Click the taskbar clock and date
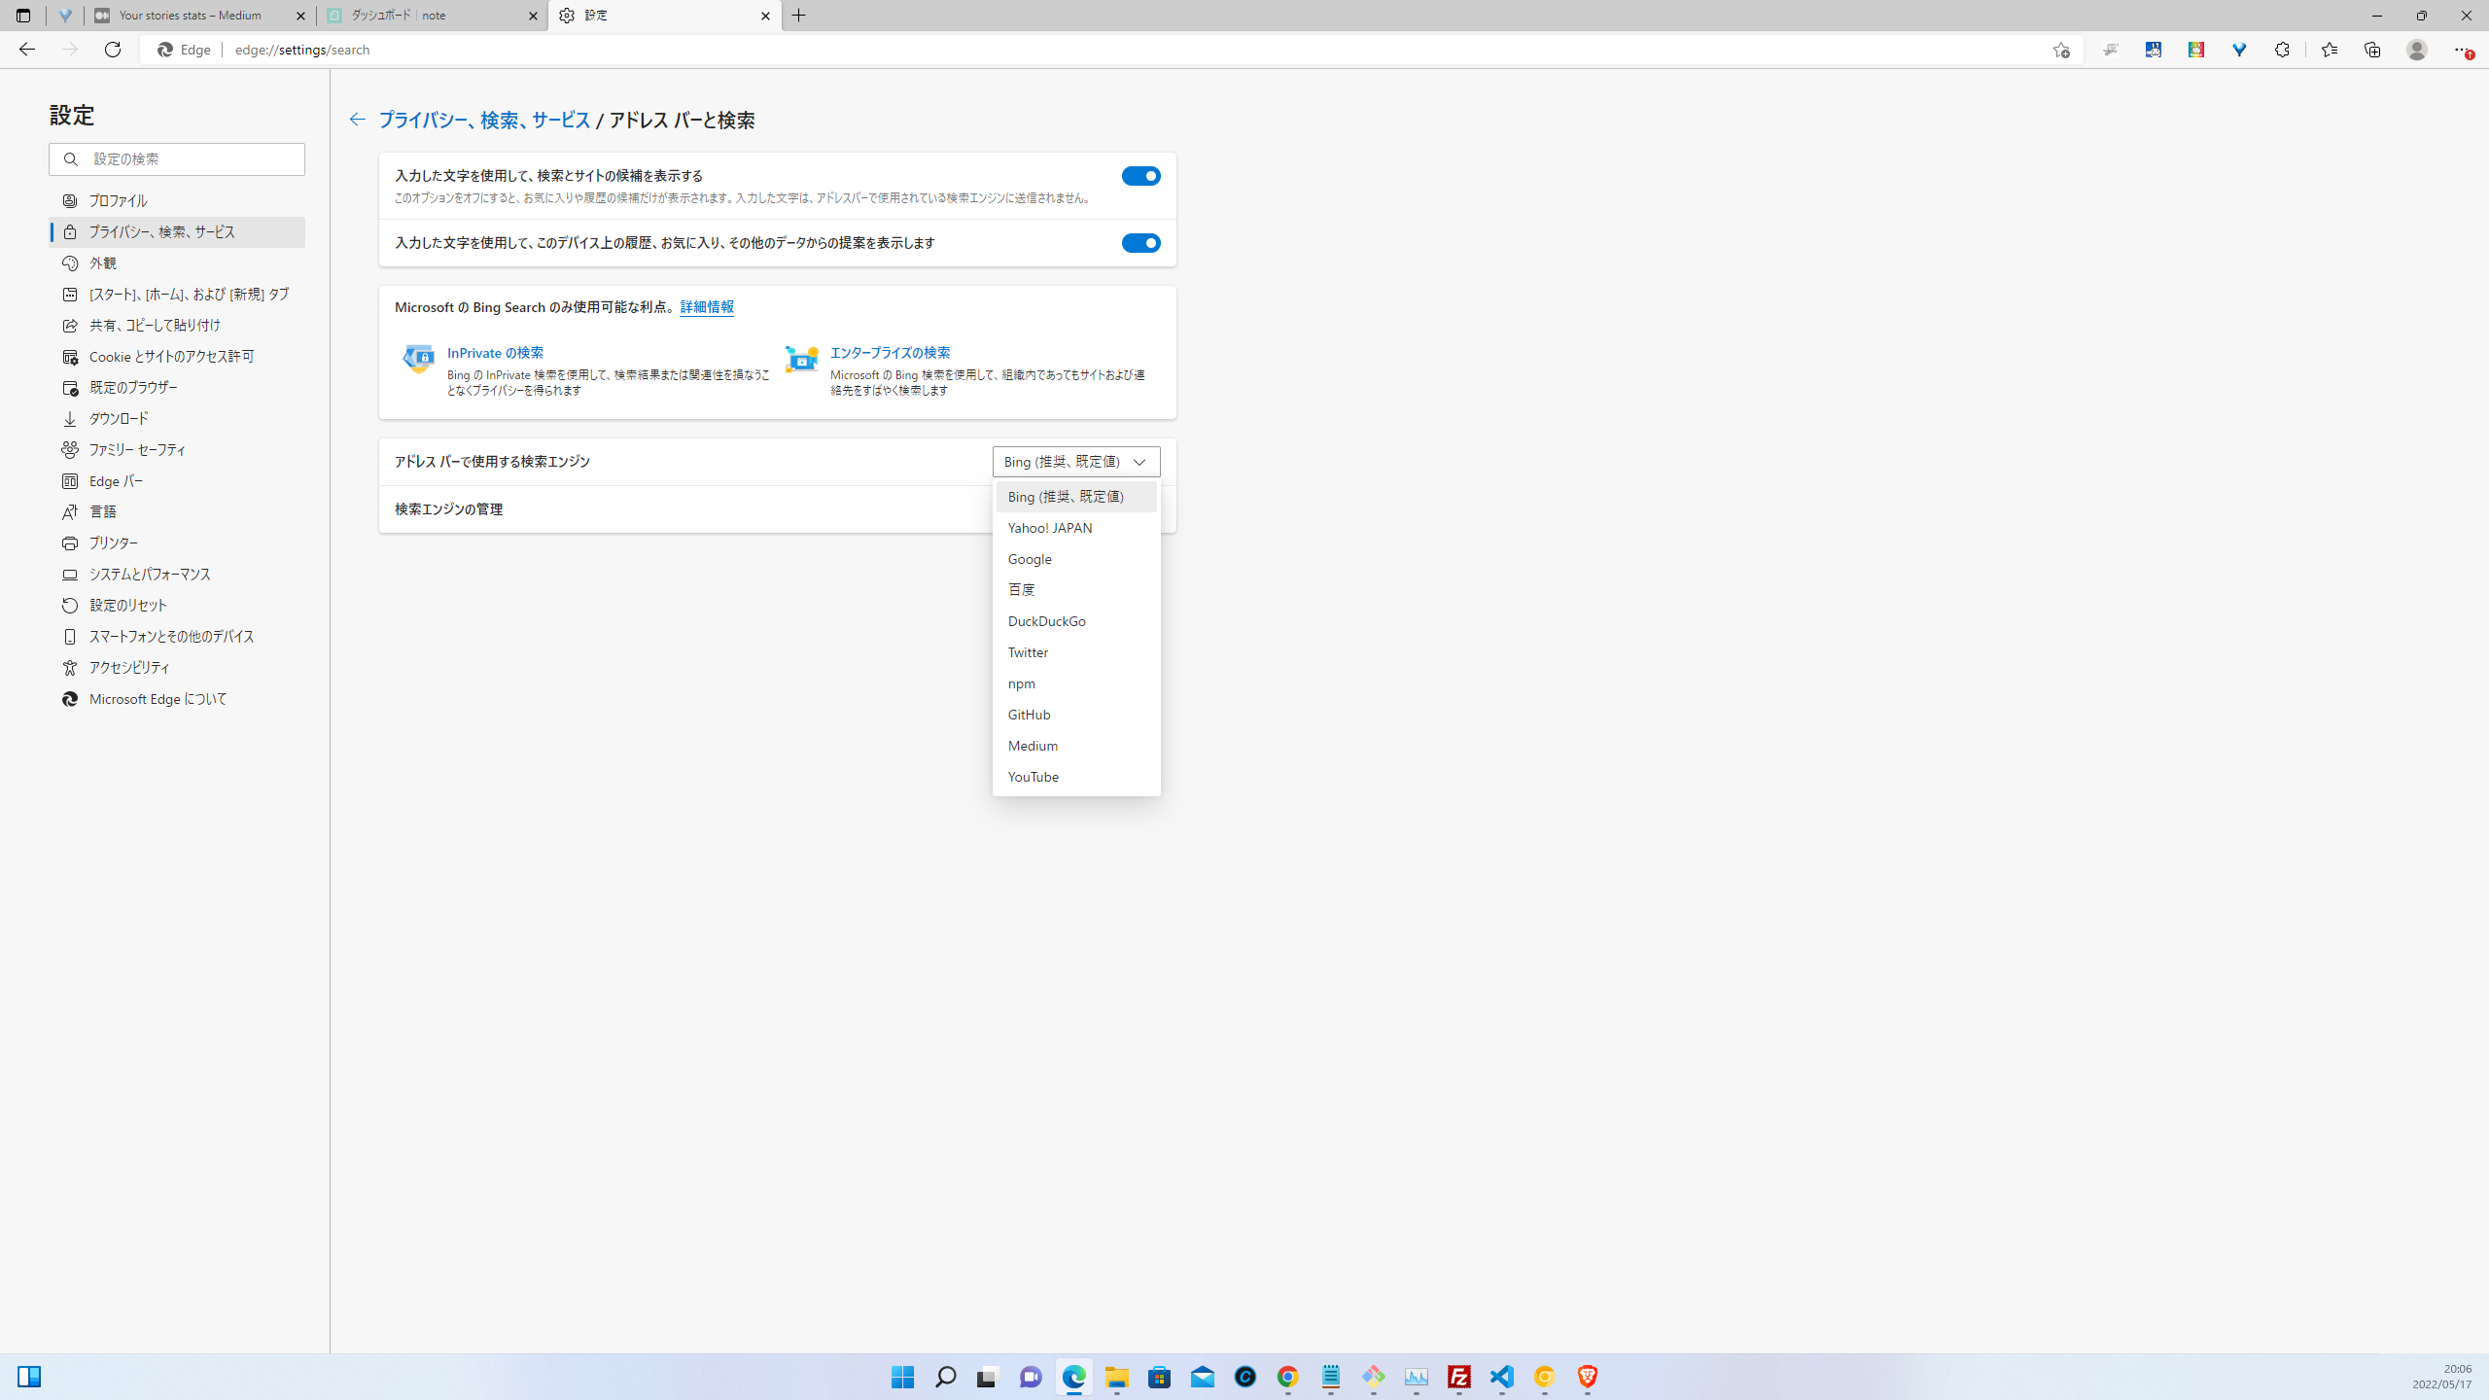 (2441, 1377)
